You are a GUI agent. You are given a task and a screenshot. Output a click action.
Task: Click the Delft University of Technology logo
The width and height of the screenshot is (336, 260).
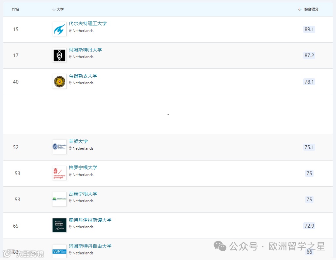coord(59,29)
